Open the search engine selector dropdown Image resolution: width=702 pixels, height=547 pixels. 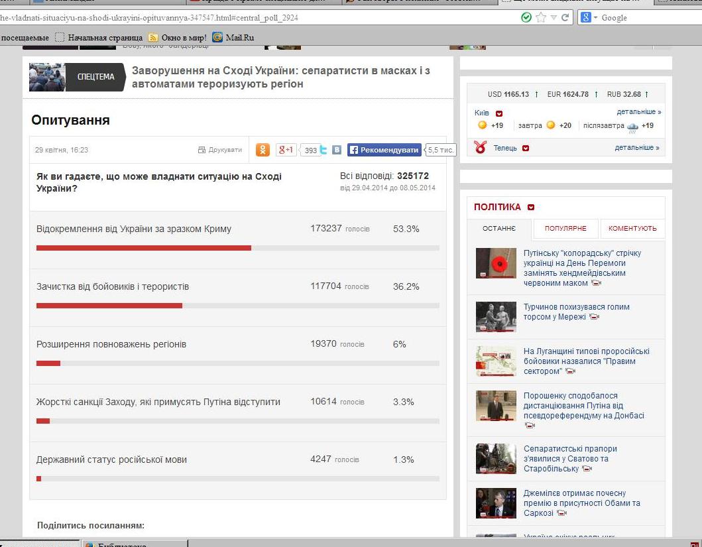(x=590, y=18)
